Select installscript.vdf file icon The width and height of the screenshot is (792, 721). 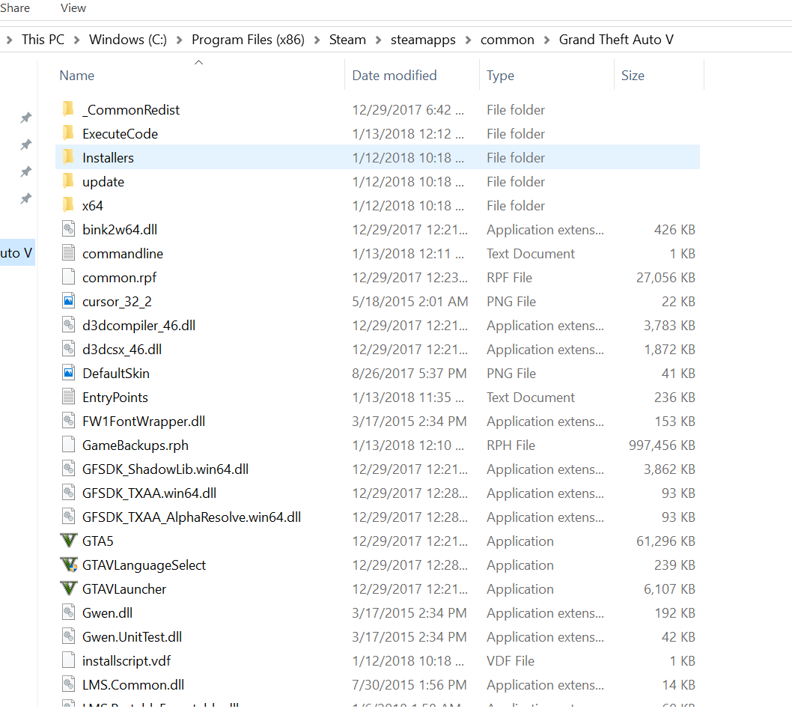click(69, 660)
